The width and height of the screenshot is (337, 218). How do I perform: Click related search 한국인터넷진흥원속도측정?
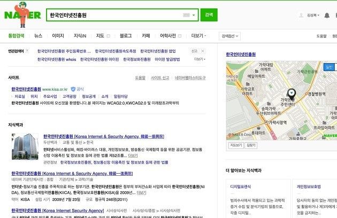pos(116,51)
